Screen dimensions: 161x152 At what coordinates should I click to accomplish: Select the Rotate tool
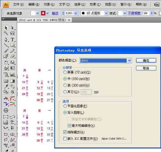point(6,62)
